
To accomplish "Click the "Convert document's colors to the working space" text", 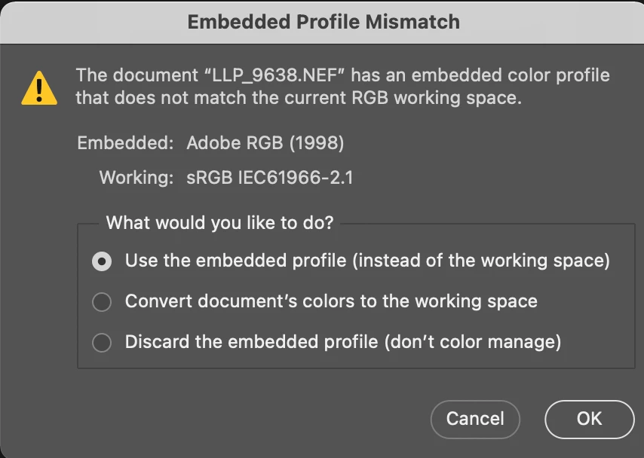I will 331,301.
